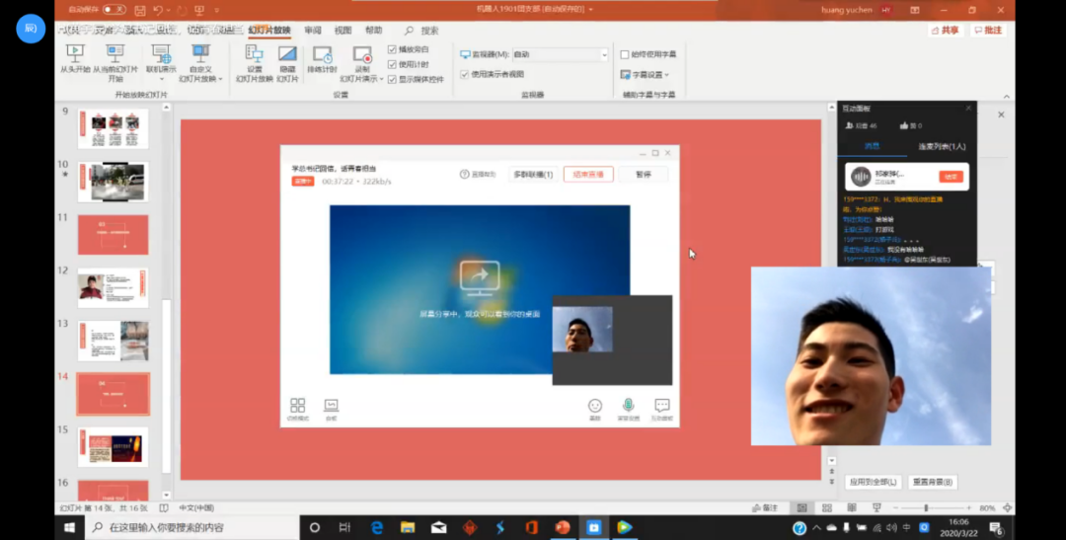Open Rehearse Timings (排练计时)
The width and height of the screenshot is (1066, 540).
[322, 61]
